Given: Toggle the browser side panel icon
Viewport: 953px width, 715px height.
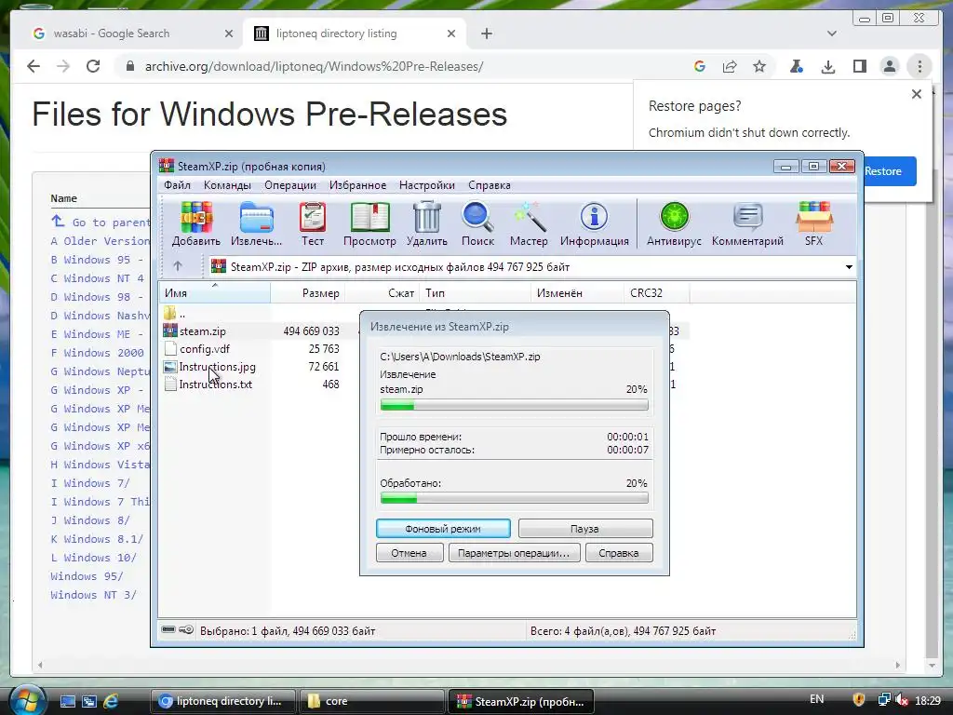Looking at the screenshot, I should (x=859, y=66).
